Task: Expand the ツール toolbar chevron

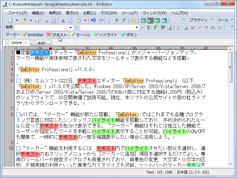Action: pyautogui.click(x=232, y=19)
